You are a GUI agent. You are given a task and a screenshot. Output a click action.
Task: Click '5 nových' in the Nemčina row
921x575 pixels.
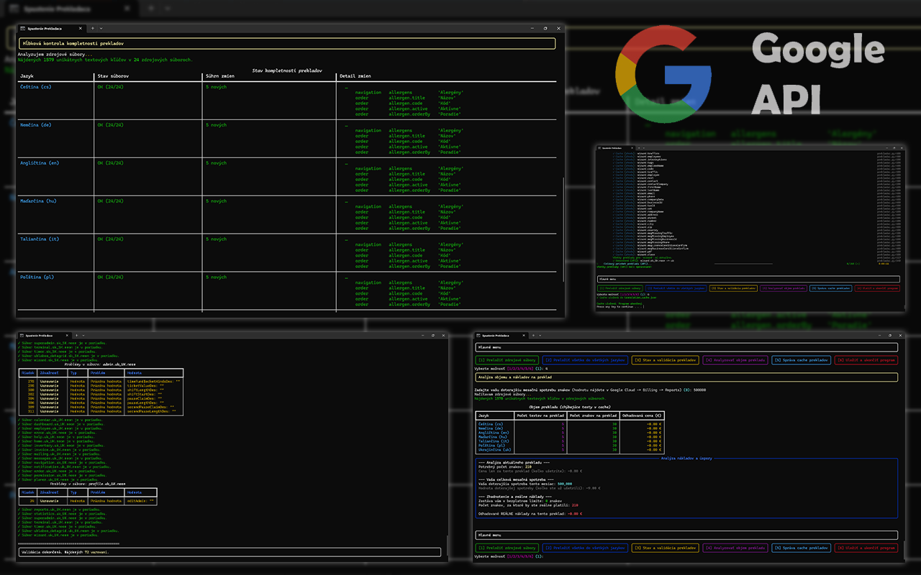tap(216, 125)
